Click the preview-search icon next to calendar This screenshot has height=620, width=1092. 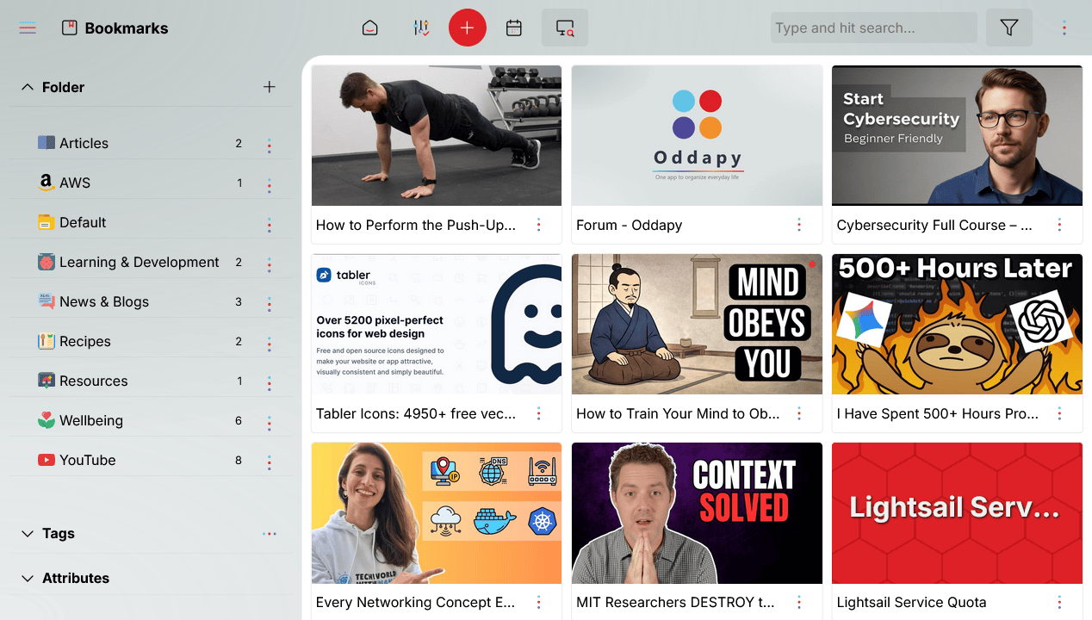[x=564, y=27]
